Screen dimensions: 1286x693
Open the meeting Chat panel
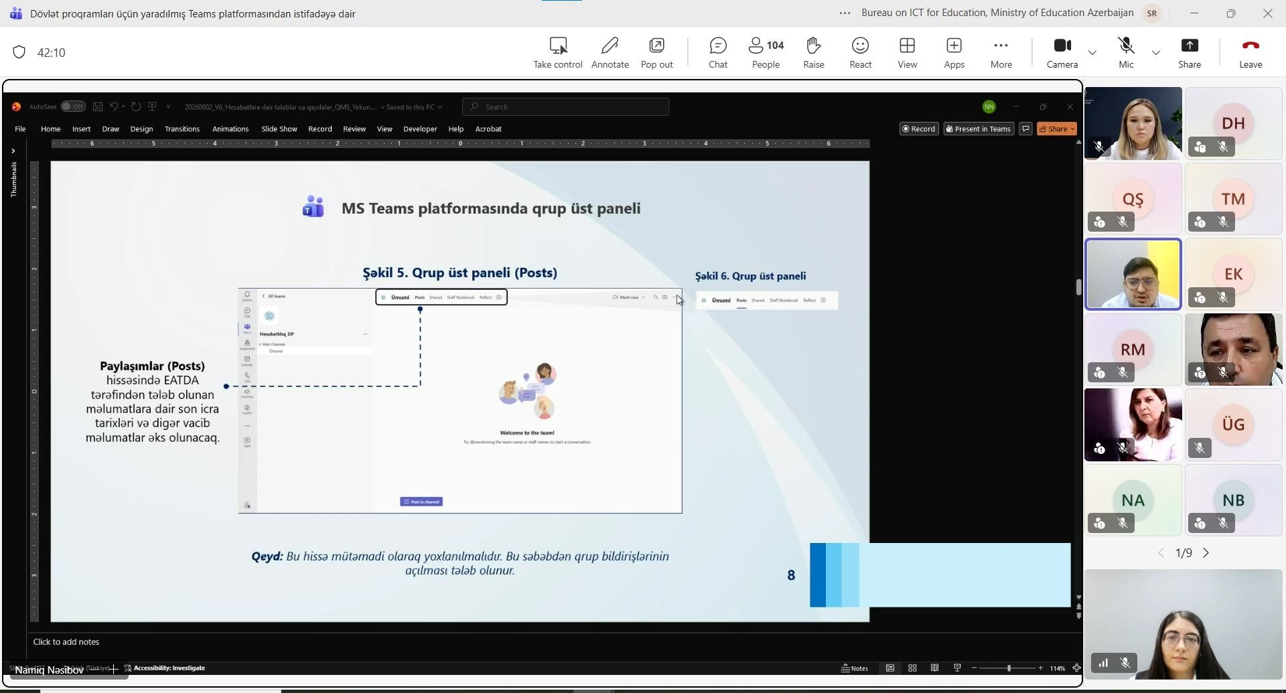(x=718, y=53)
